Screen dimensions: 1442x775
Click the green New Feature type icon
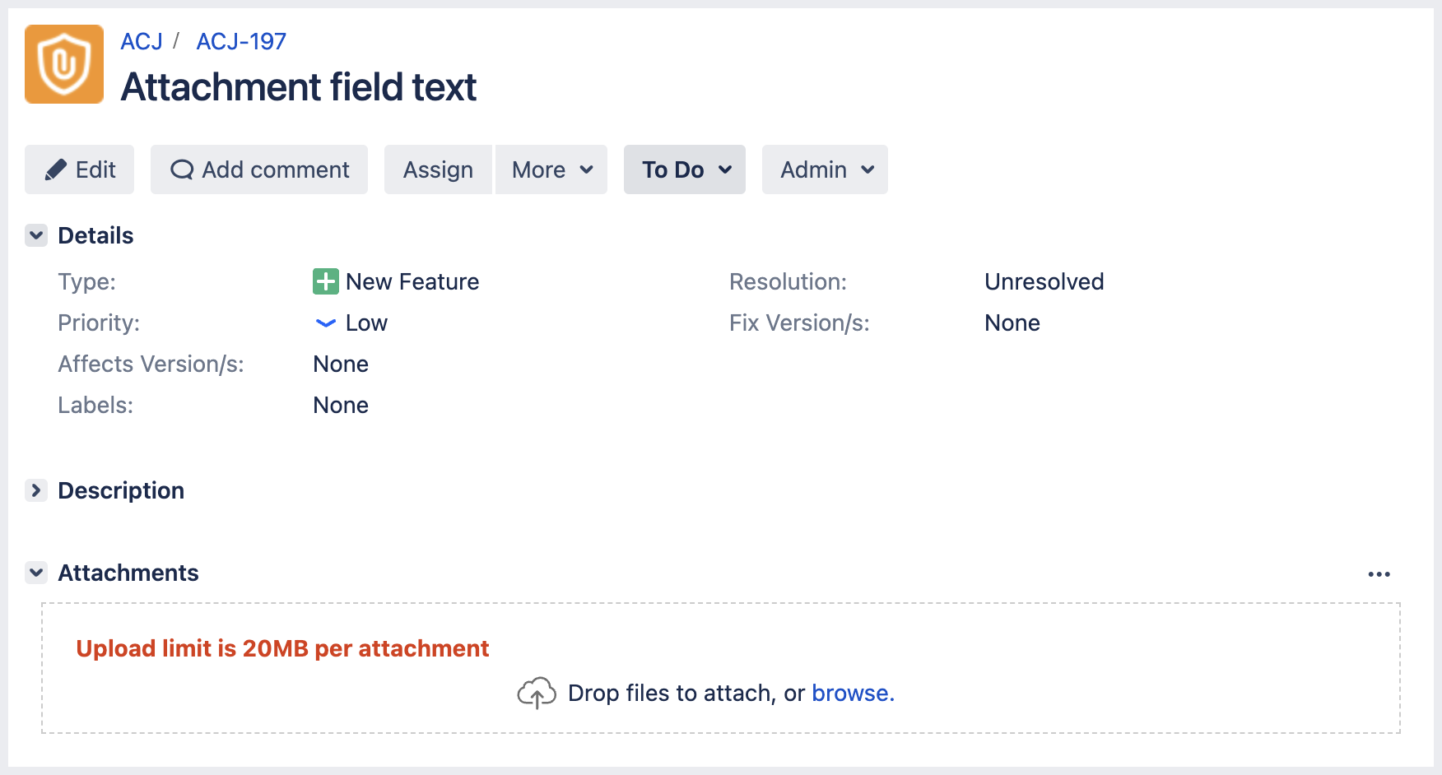point(324,281)
